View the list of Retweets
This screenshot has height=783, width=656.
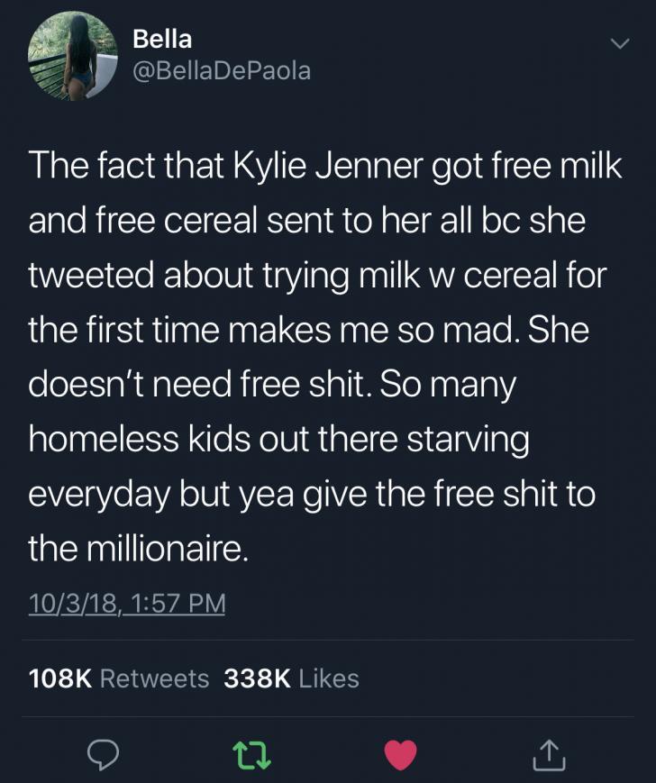point(153,678)
